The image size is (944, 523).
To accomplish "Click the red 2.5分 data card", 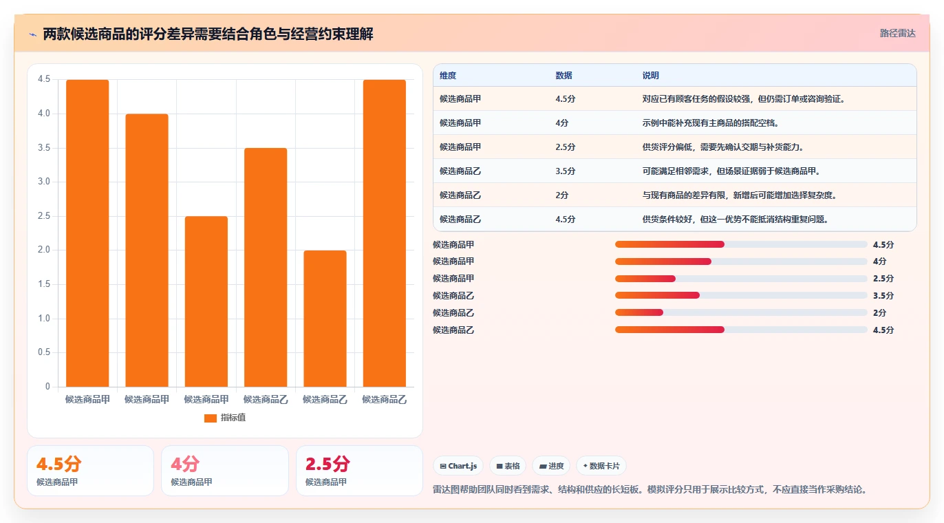I will (x=359, y=471).
